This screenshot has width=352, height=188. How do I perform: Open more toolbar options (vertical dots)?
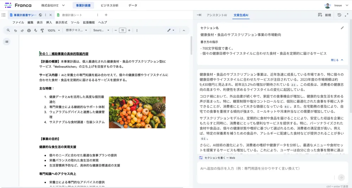coord(137,30)
